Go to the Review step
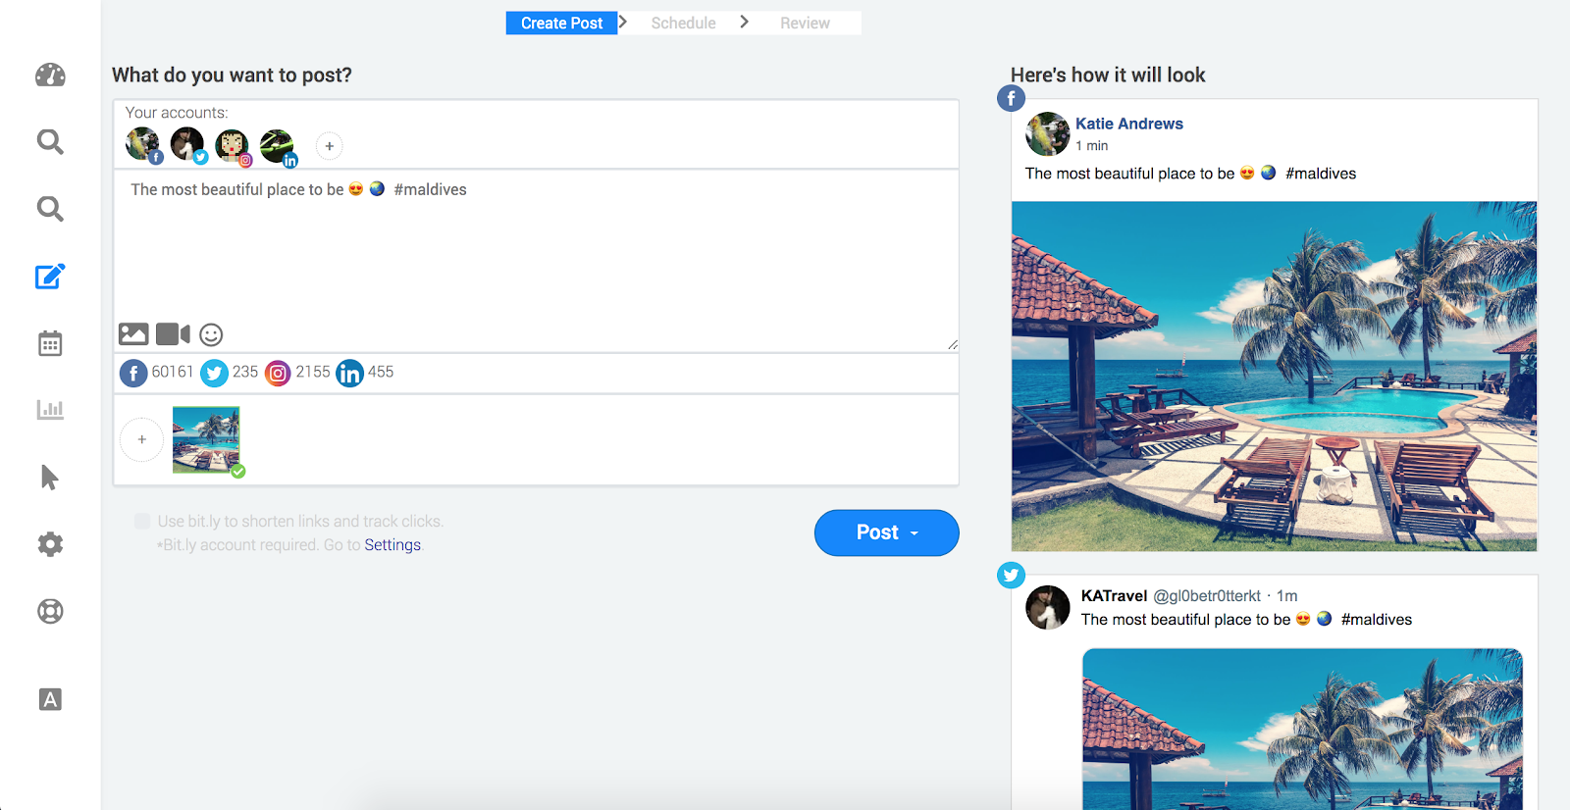The height and width of the screenshot is (810, 1570). click(805, 23)
